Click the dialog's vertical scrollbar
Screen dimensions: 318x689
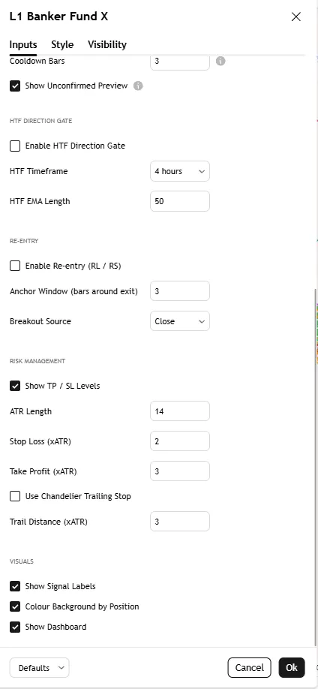(x=315, y=467)
